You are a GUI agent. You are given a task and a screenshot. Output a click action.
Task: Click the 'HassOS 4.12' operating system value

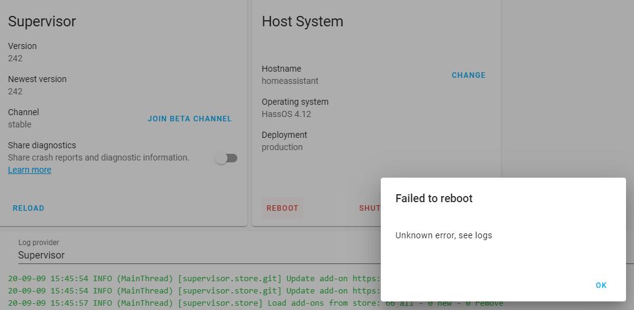(x=286, y=114)
